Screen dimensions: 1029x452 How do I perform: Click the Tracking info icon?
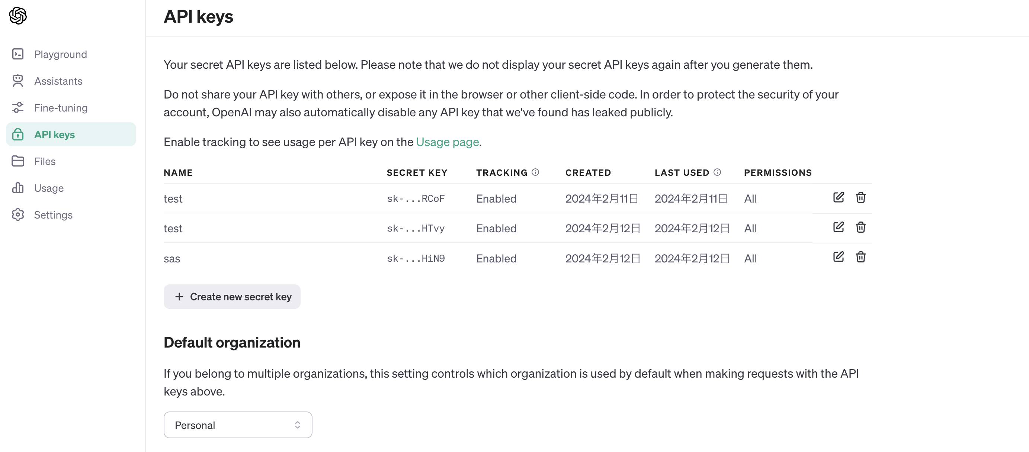[x=535, y=172]
